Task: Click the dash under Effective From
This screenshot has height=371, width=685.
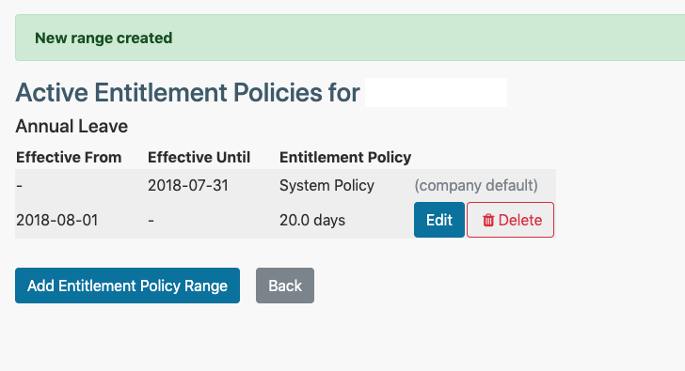Action: point(19,186)
